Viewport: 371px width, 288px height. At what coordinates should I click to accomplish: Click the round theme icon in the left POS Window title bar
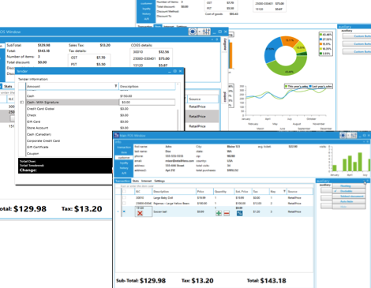click(193, 32)
